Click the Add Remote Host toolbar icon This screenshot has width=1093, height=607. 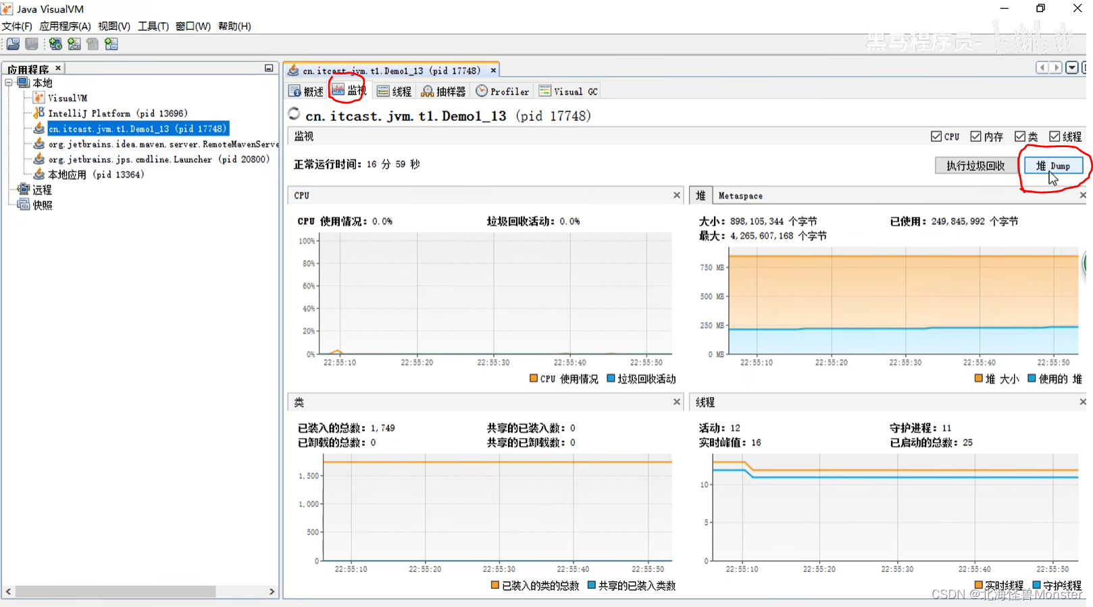click(x=55, y=44)
